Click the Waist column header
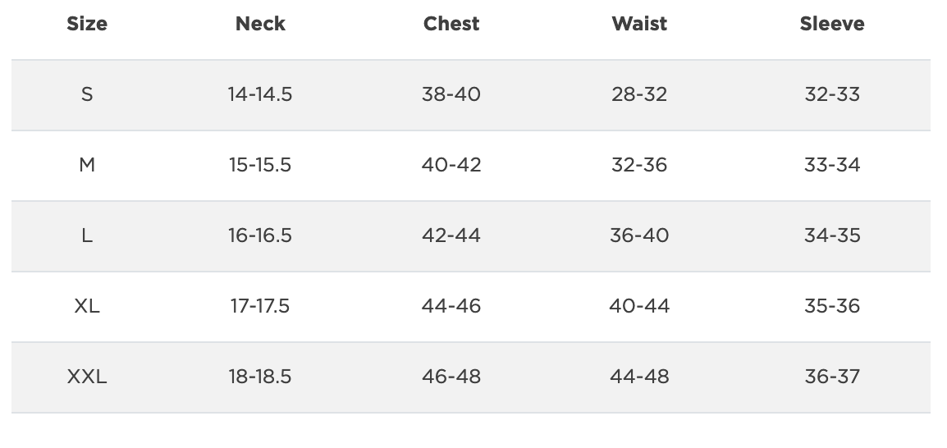 pos(639,24)
